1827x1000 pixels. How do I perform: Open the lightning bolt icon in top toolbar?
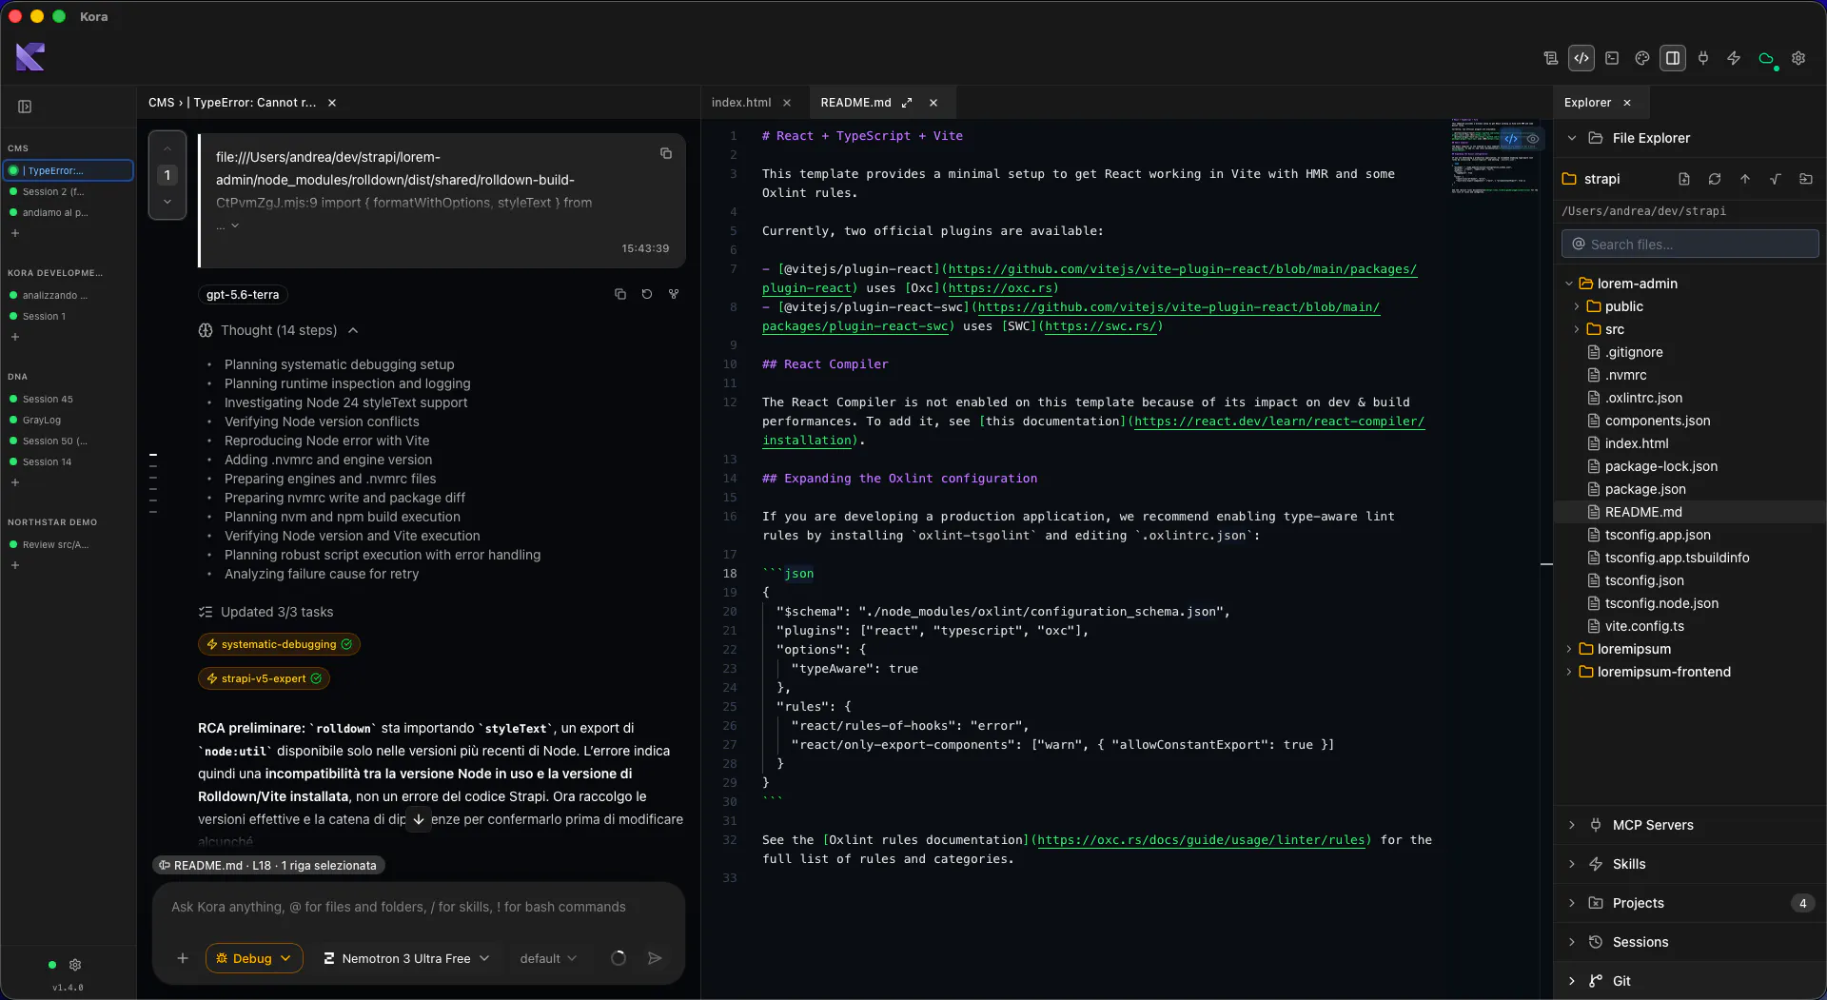[x=1734, y=58]
